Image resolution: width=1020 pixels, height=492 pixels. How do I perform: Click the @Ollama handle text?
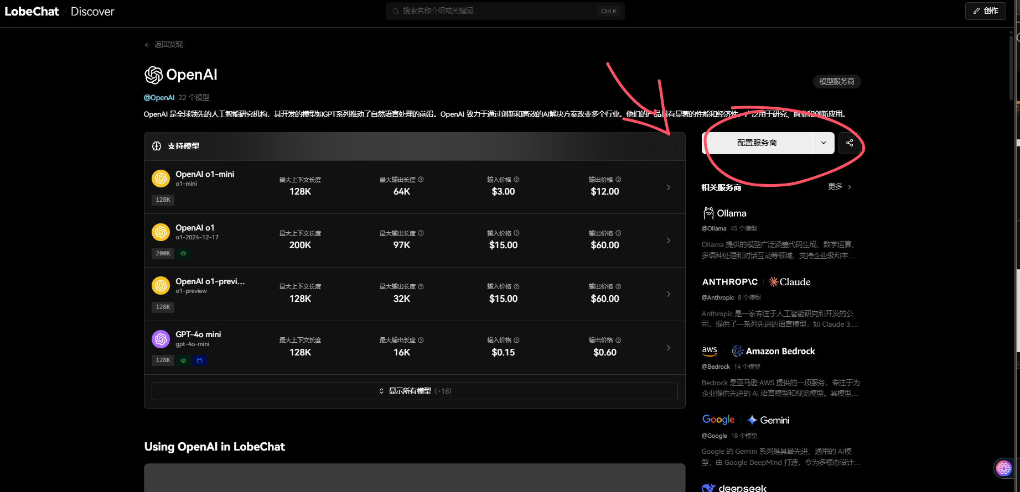(x=714, y=228)
